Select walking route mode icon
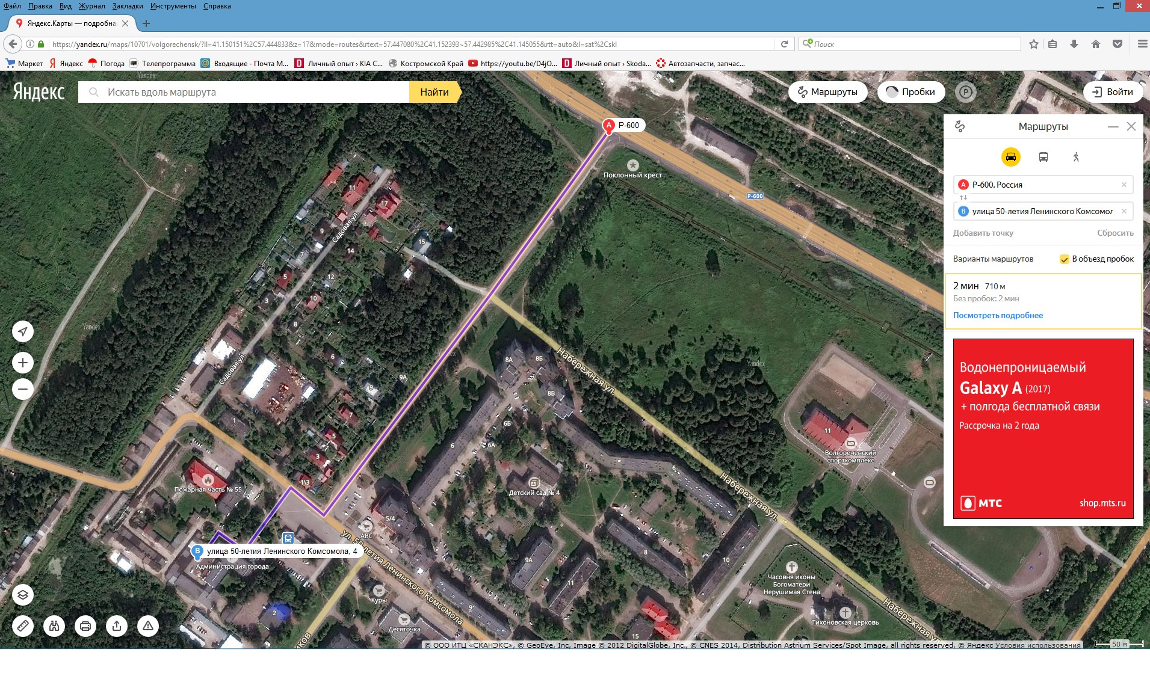 (1076, 157)
